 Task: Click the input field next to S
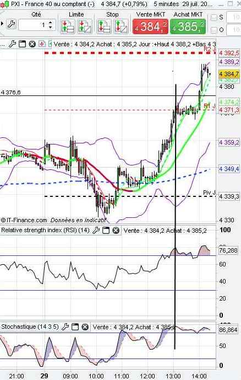pos(234,18)
